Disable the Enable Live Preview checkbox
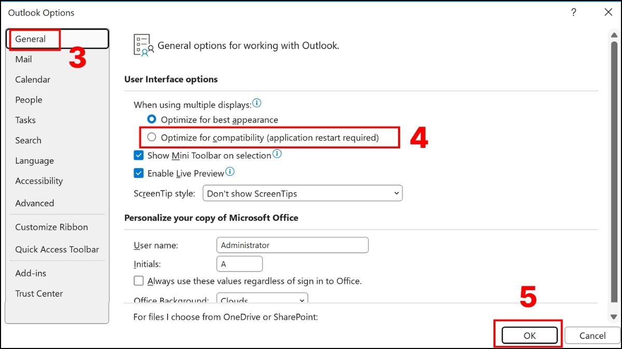Viewport: 622px width, 349px height. tap(139, 174)
